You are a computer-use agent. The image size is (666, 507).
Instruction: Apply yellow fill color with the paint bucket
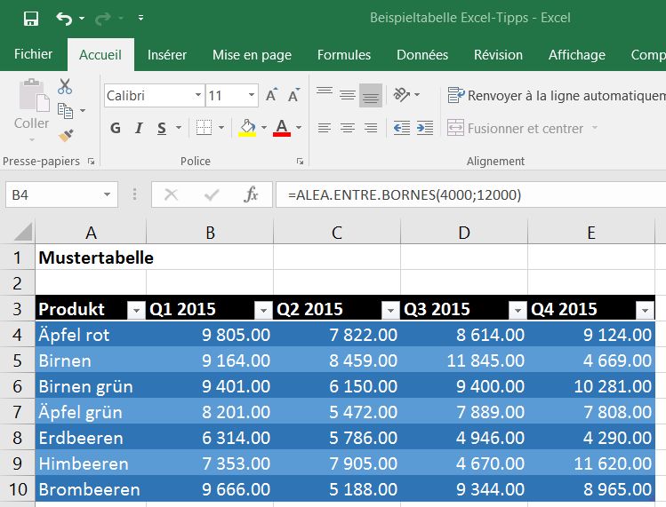(x=247, y=128)
